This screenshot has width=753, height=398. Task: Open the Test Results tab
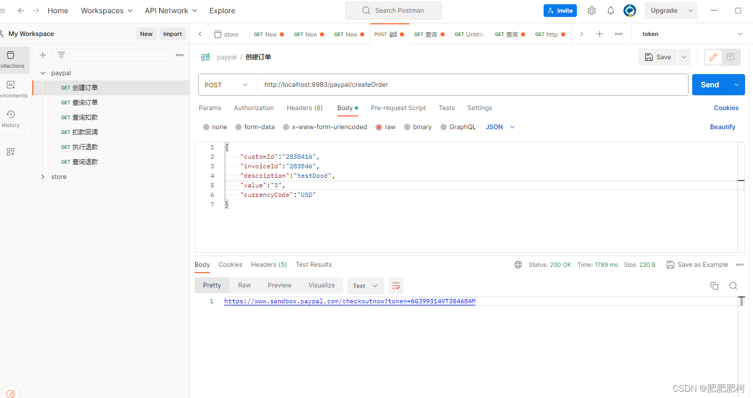314,265
